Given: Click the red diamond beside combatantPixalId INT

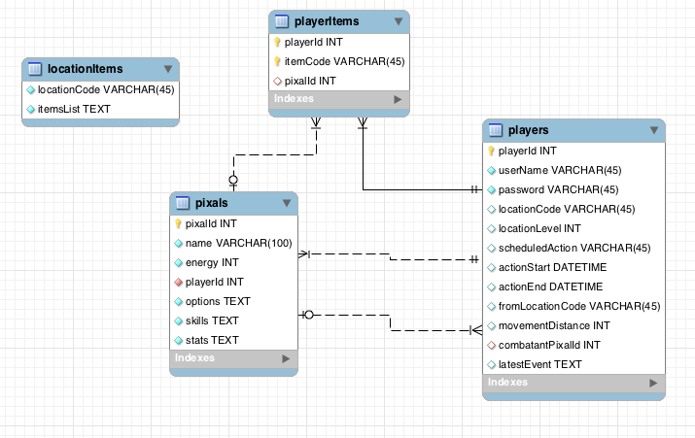Looking at the screenshot, I should pyautogui.click(x=491, y=345).
